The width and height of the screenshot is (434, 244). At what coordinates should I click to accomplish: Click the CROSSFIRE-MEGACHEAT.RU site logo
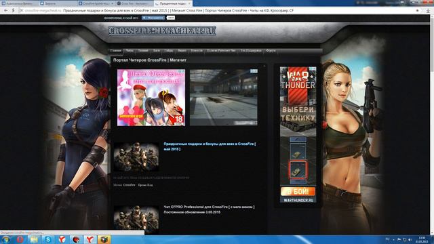coord(162,30)
